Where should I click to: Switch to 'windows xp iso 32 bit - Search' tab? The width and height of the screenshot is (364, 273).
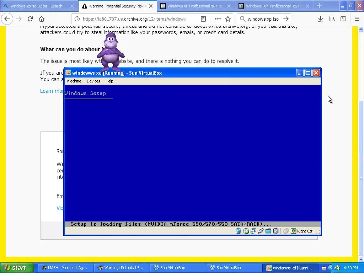pyautogui.click(x=37, y=6)
